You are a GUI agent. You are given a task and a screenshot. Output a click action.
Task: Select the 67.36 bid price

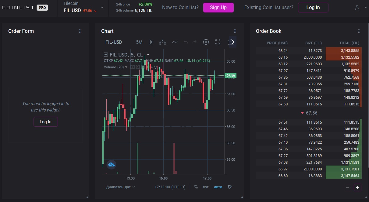[283, 149]
